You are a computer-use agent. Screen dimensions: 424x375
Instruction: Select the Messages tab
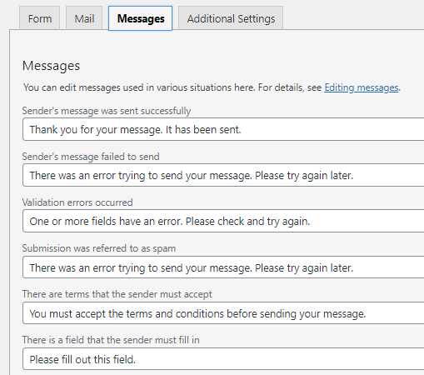(140, 18)
